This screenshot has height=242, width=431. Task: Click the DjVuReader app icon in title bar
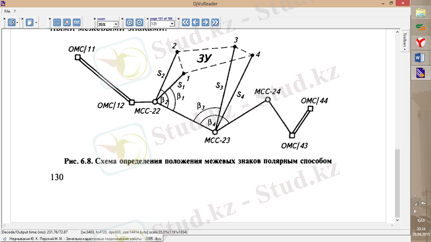[3, 3]
